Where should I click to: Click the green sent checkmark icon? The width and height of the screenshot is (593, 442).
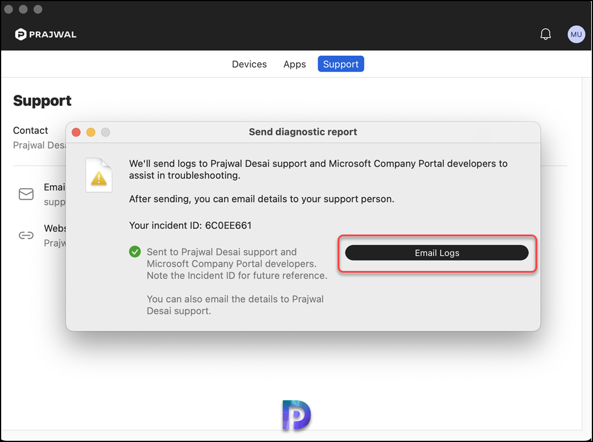tap(134, 252)
